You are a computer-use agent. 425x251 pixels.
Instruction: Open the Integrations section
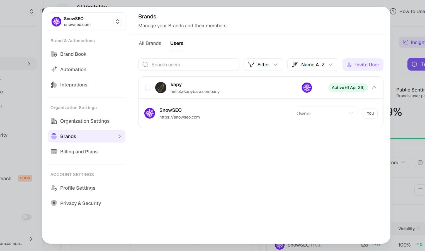point(74,85)
